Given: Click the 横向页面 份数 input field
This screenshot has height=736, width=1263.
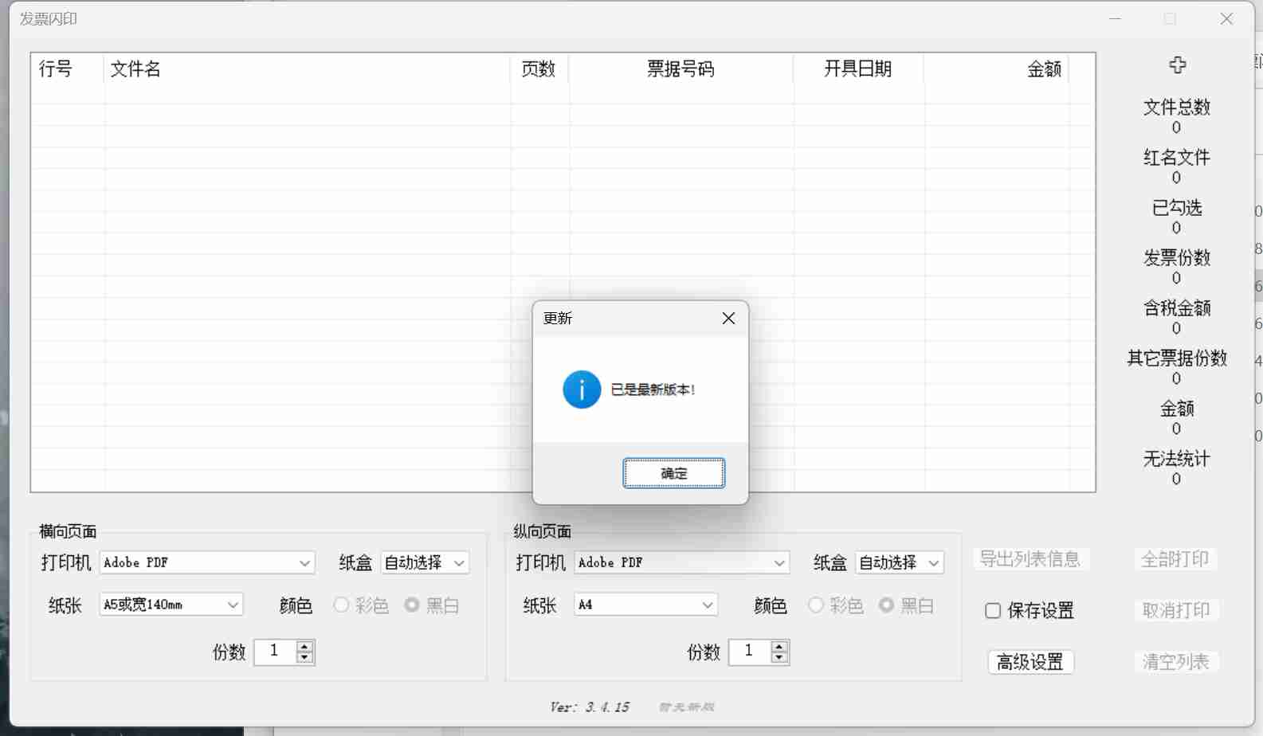Looking at the screenshot, I should (274, 652).
